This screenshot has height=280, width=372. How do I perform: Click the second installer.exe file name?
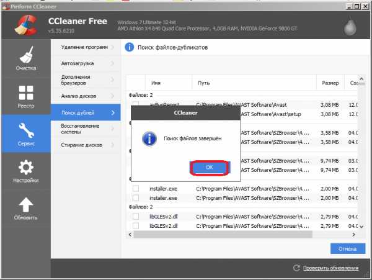(x=163, y=198)
